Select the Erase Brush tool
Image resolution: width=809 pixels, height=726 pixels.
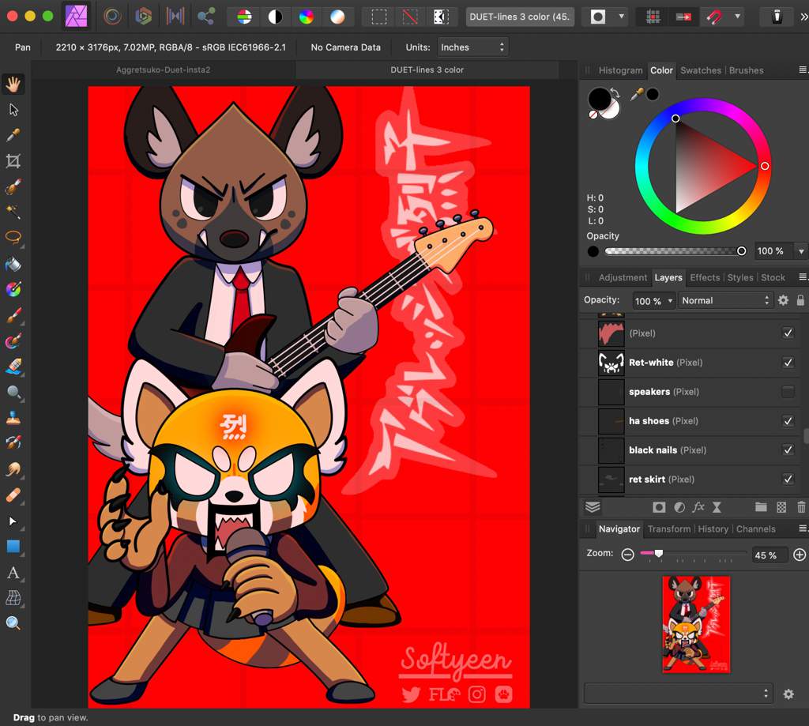tap(13, 367)
